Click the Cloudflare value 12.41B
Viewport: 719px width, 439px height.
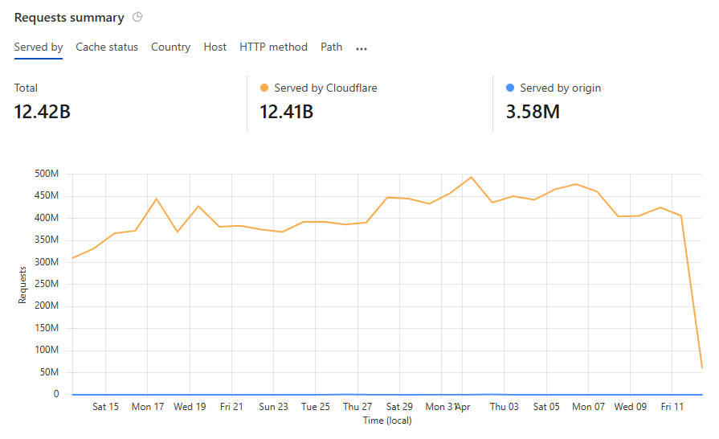coord(287,112)
